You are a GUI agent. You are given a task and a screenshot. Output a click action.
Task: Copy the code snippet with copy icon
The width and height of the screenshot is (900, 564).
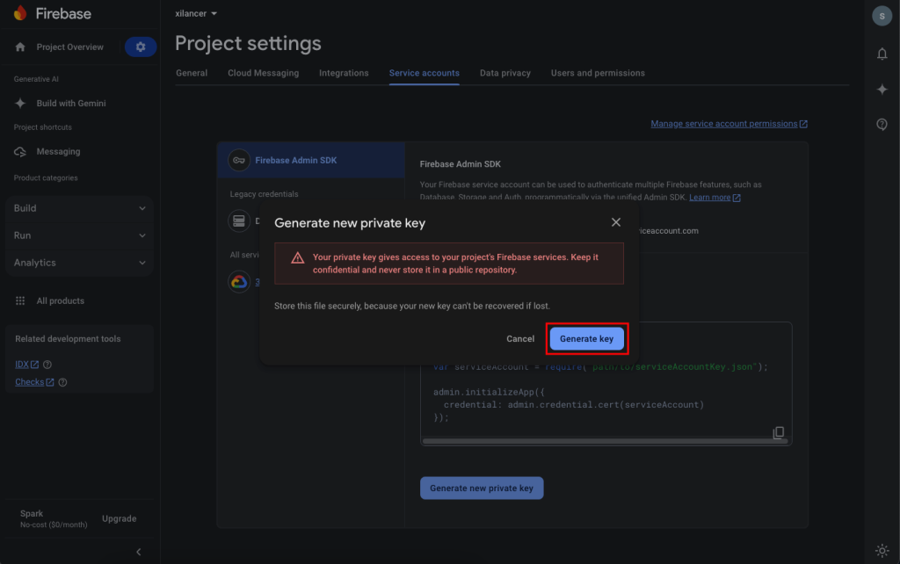pos(779,432)
